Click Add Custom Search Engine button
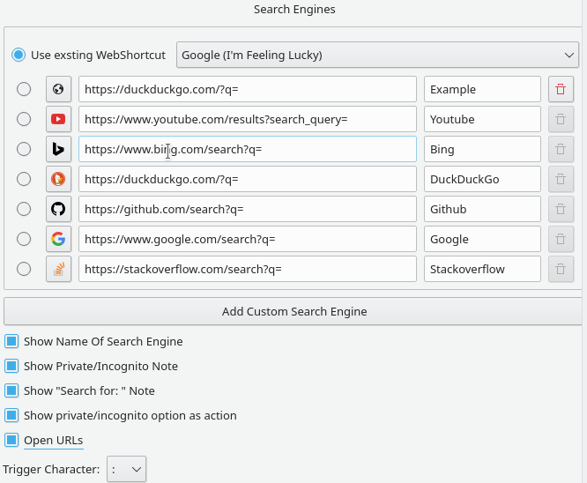587x483 pixels. click(x=294, y=311)
